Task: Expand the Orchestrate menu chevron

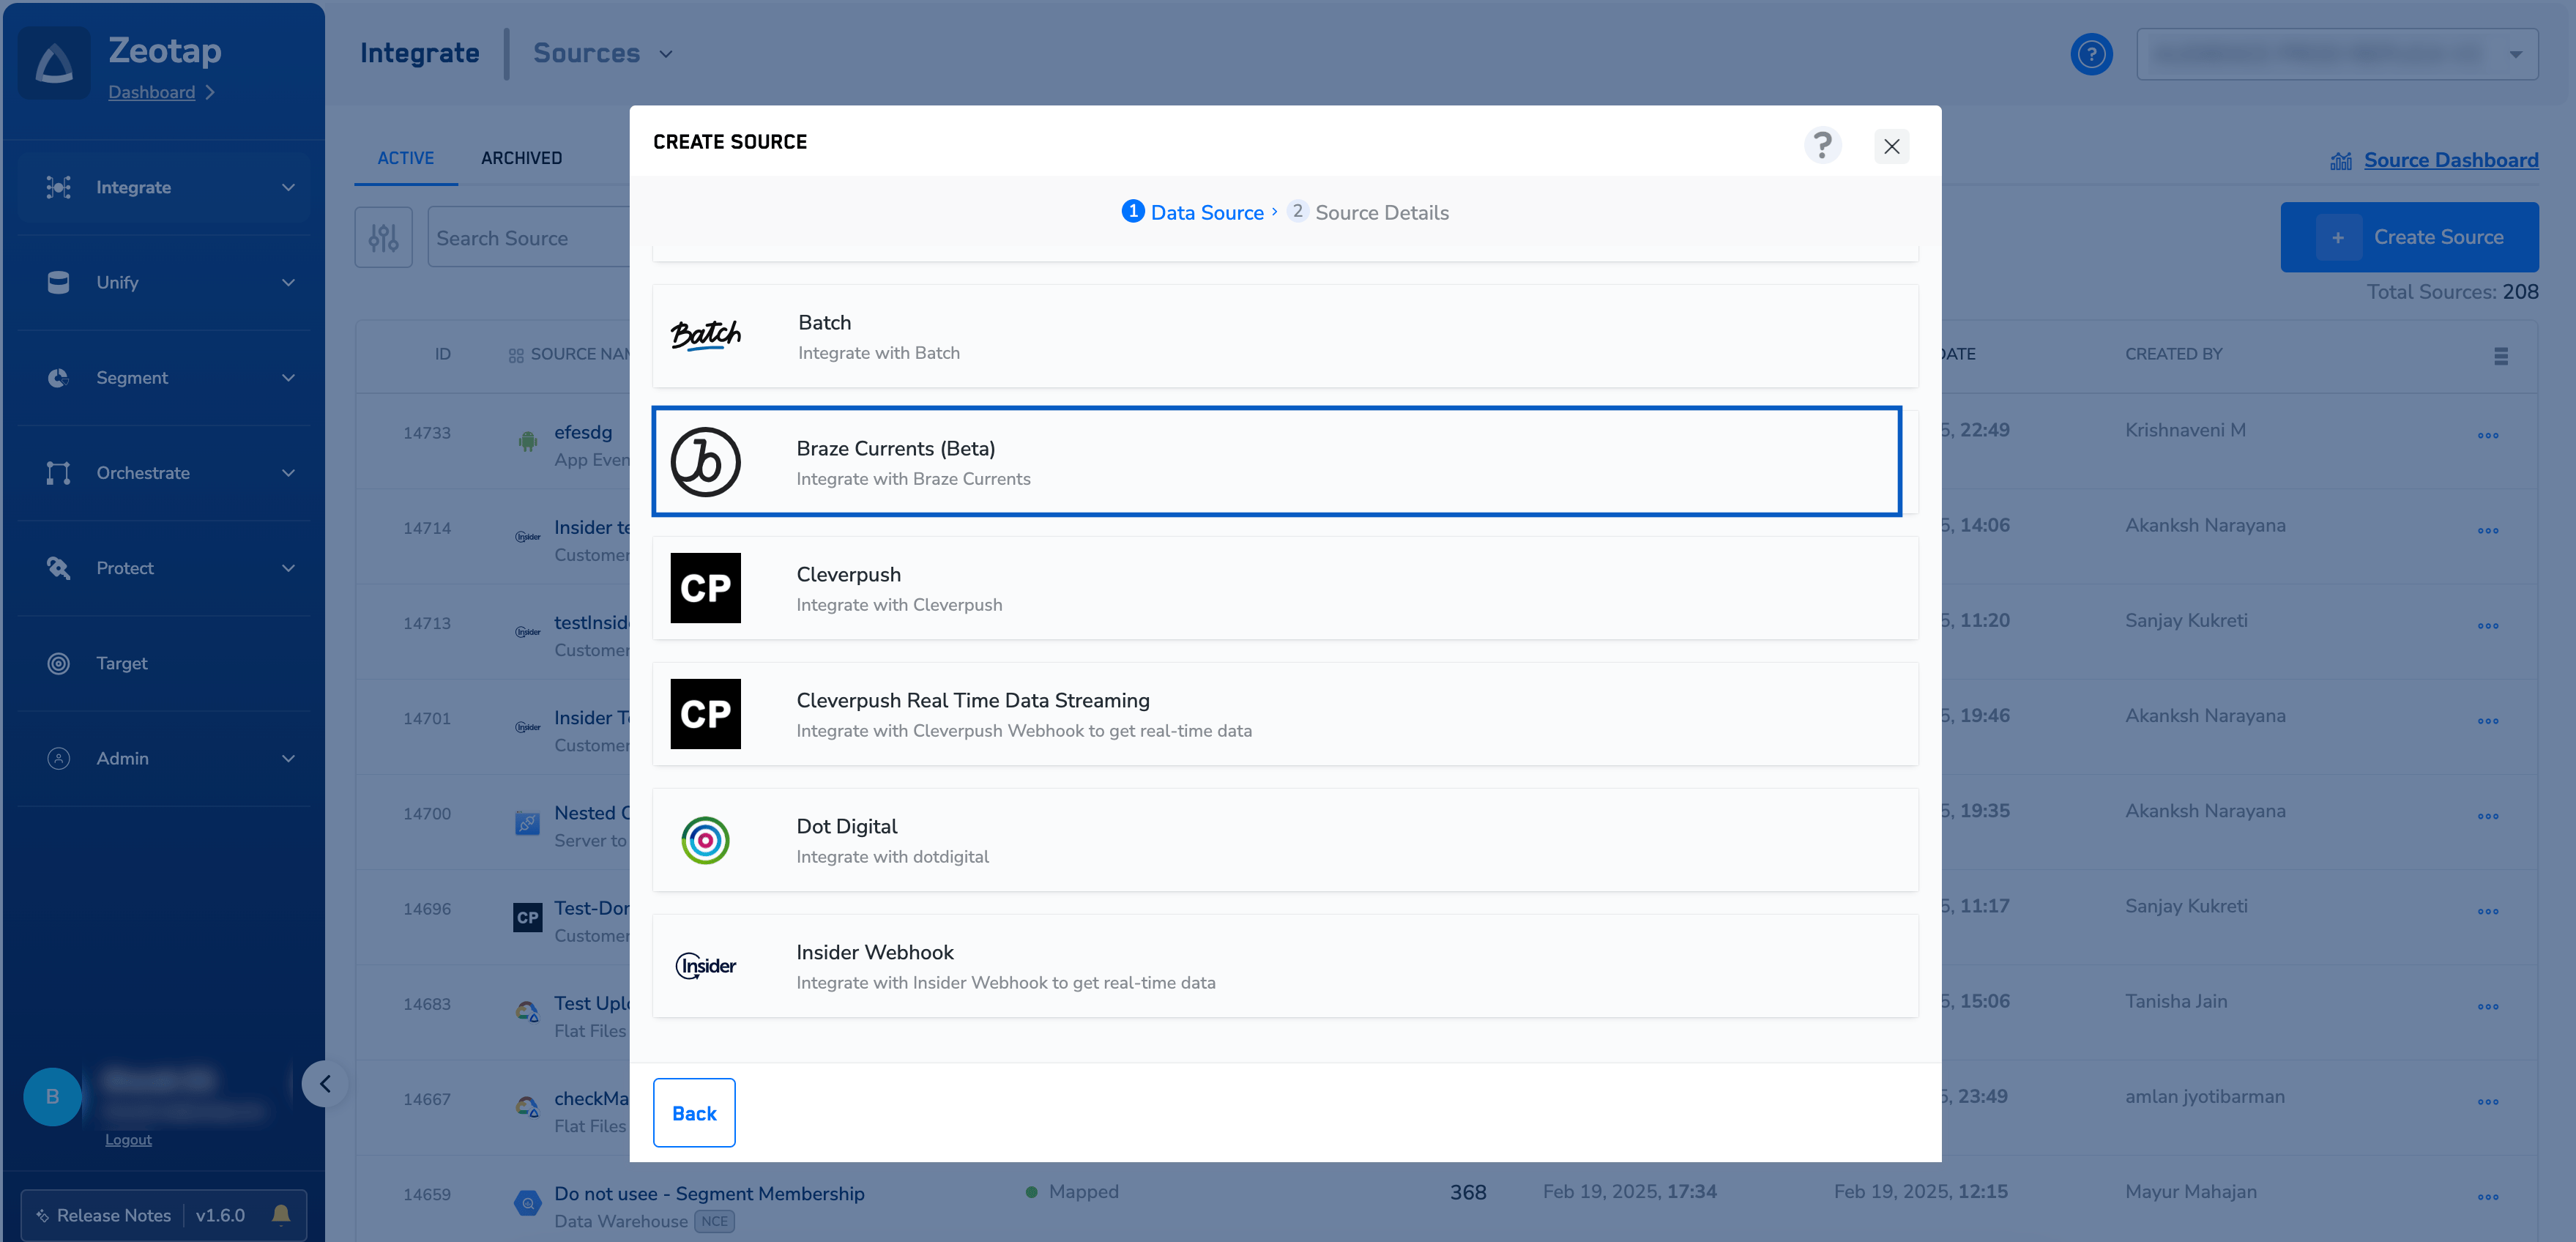Action: (x=288, y=473)
